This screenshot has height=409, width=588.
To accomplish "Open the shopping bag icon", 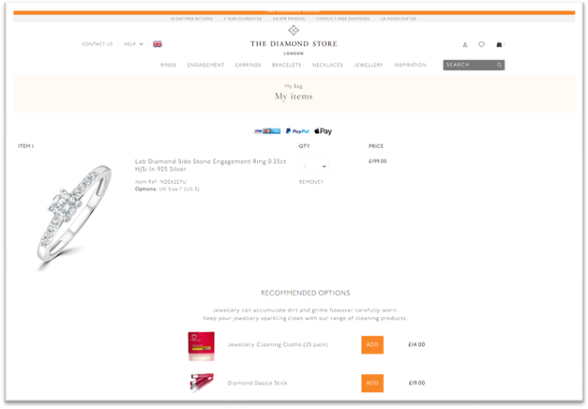I will click(499, 44).
